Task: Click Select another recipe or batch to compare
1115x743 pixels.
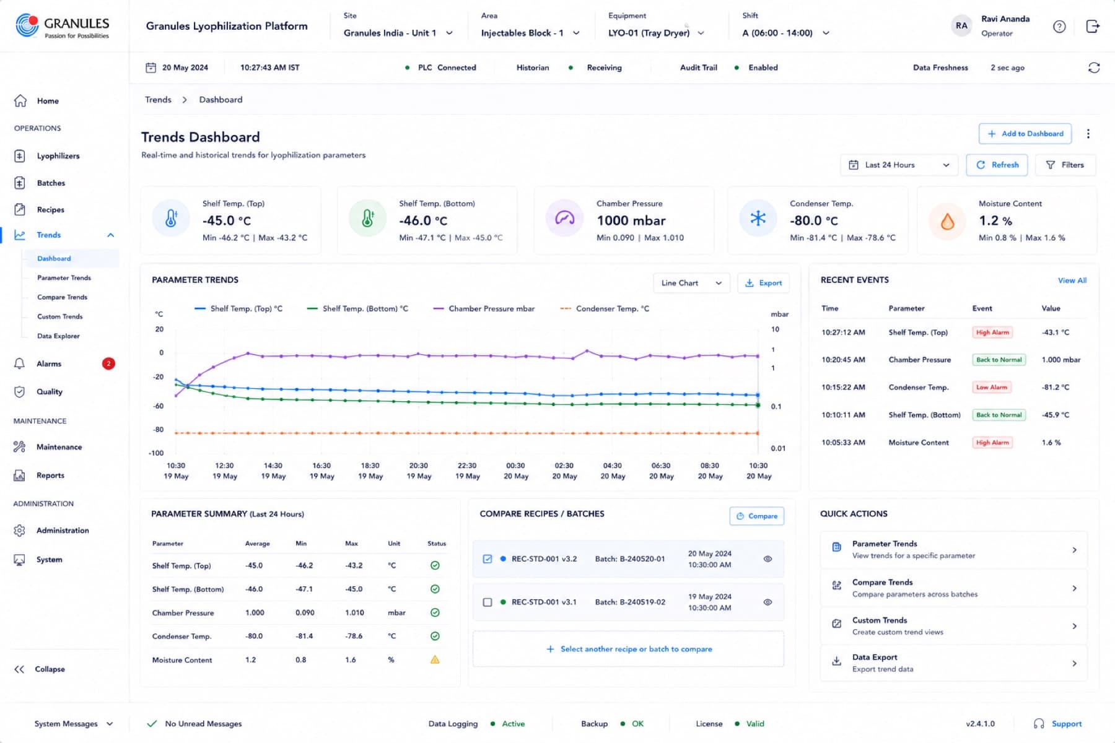Action: coord(628,649)
